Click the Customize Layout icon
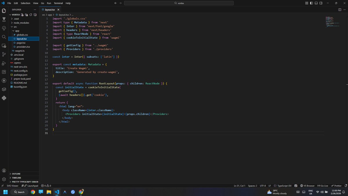 click(x=307, y=3)
